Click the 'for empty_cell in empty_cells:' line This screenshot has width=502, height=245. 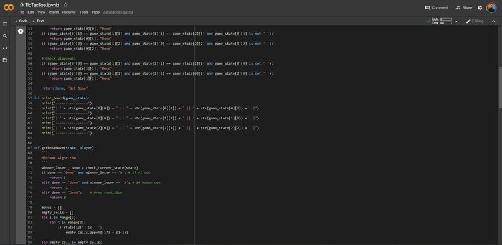pyautogui.click(x=72, y=242)
